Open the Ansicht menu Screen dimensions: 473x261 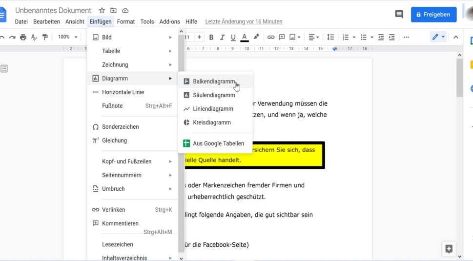click(x=75, y=21)
